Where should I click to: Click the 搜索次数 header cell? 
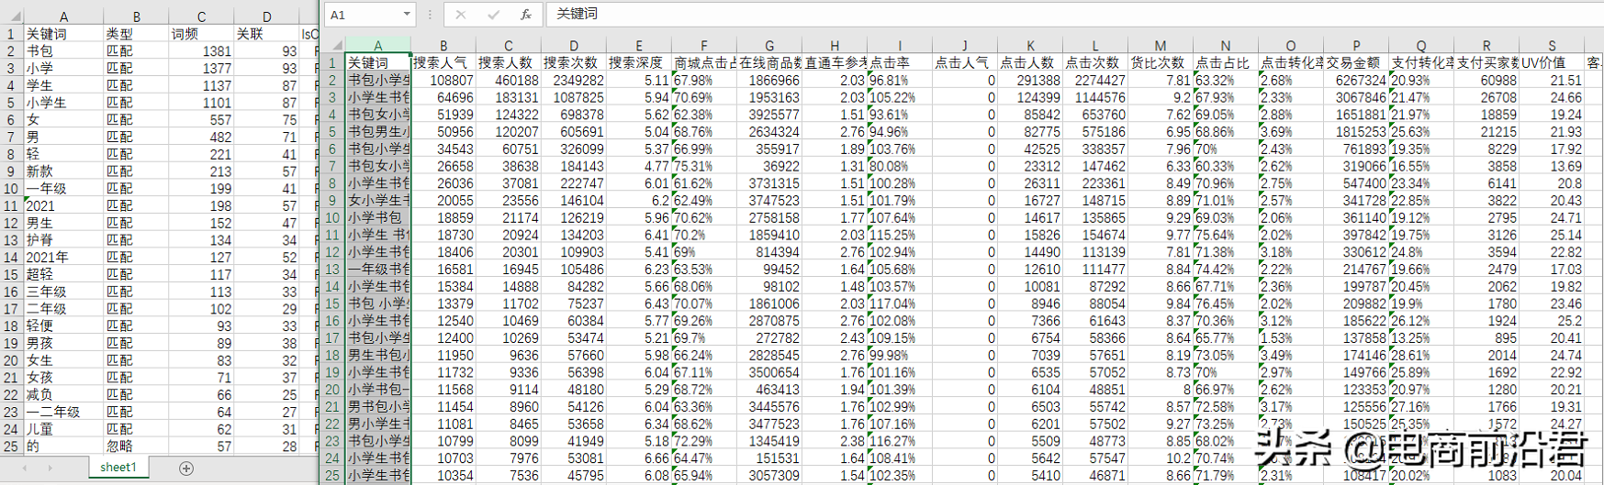[x=574, y=63]
